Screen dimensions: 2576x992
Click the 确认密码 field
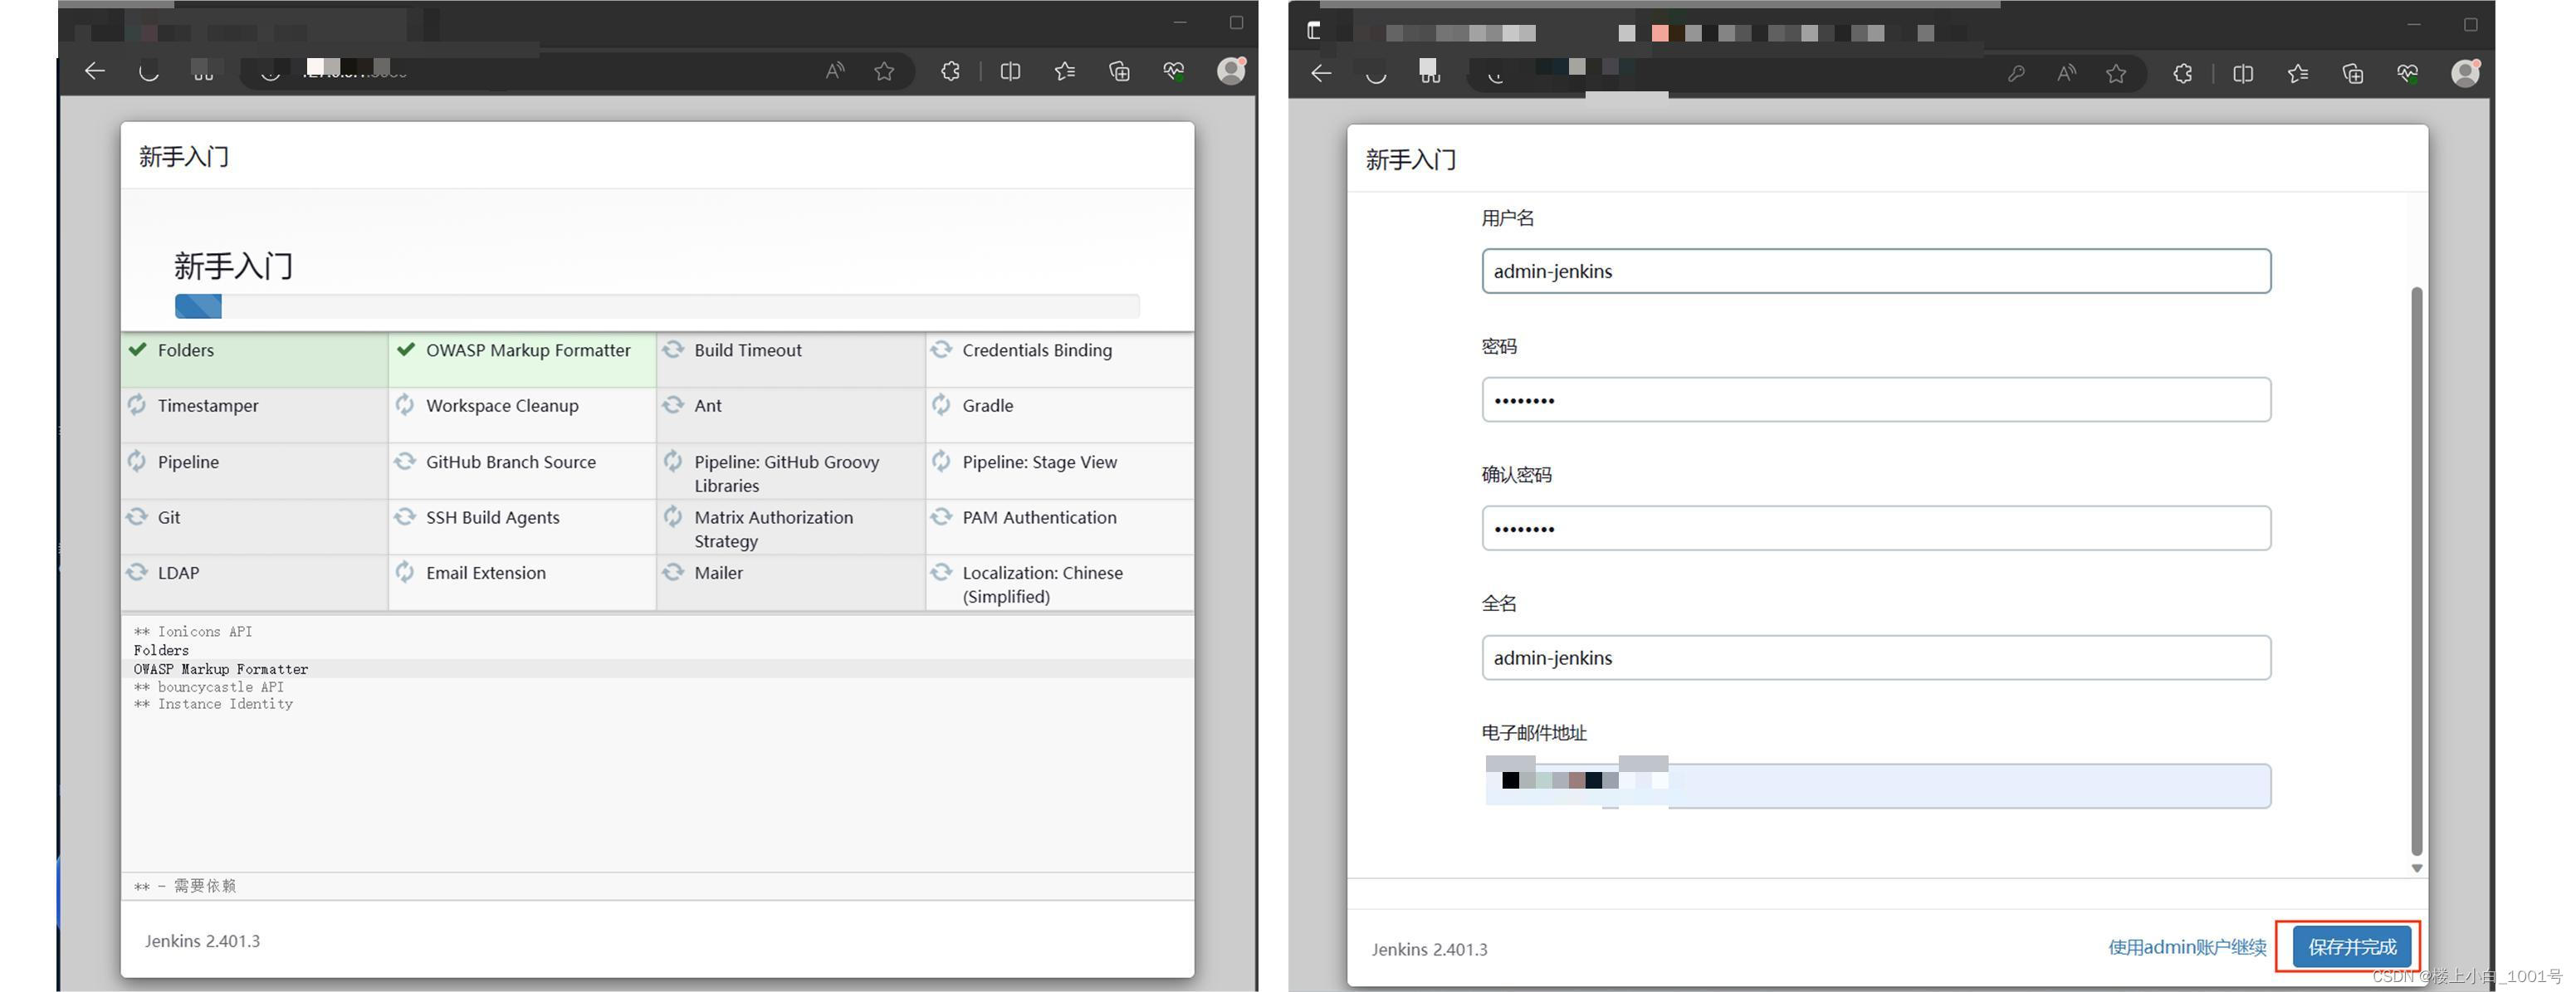(1875, 528)
